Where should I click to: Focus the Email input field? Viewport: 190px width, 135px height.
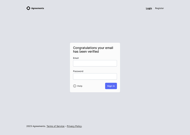click(x=95, y=63)
